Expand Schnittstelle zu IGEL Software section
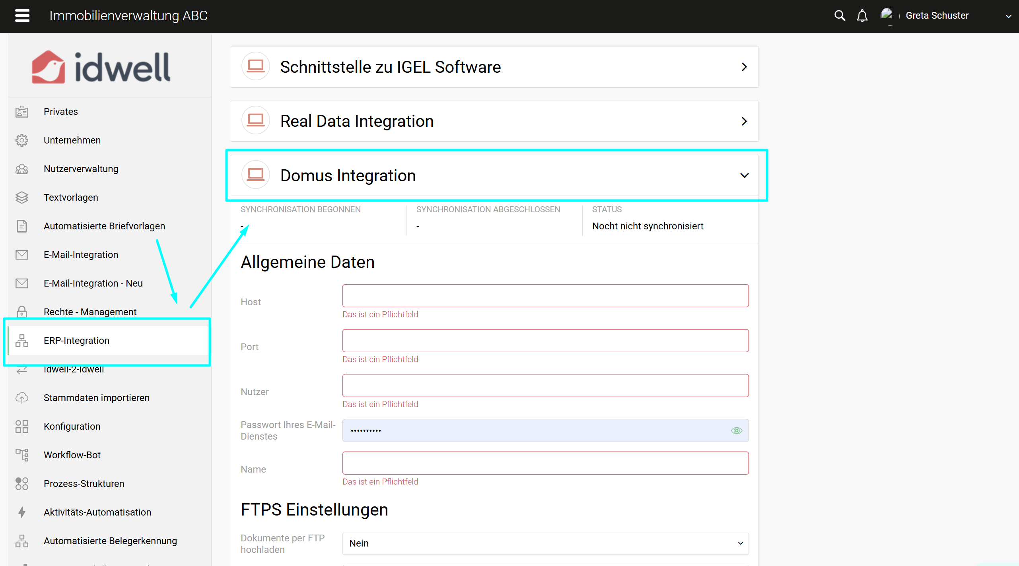Viewport: 1019px width, 566px height. click(x=744, y=67)
